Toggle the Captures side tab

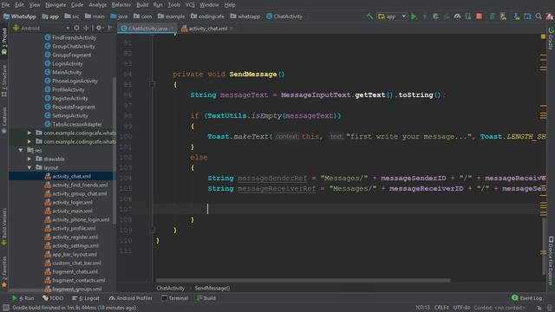coord(4,120)
